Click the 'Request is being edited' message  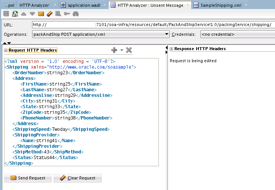point(193,61)
